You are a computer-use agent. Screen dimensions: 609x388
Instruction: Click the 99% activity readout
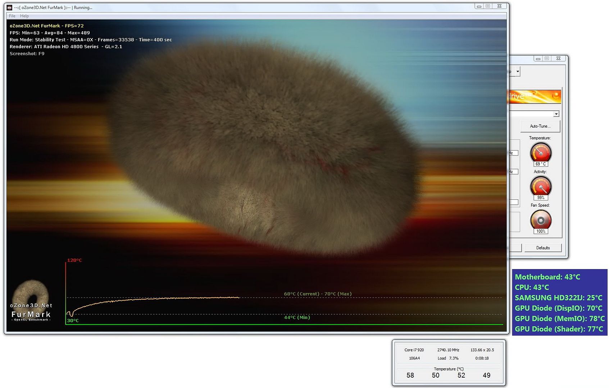[541, 198]
